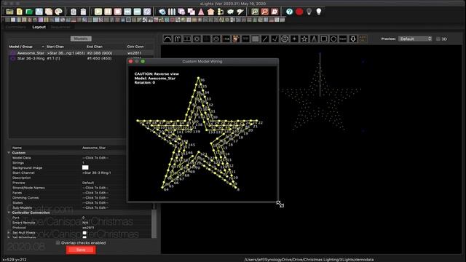The width and height of the screenshot is (466, 262).
Task: Click the green open-sequence folder icon
Action: pos(29,12)
